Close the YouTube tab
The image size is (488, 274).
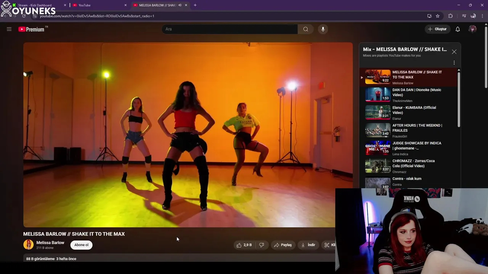[125, 5]
